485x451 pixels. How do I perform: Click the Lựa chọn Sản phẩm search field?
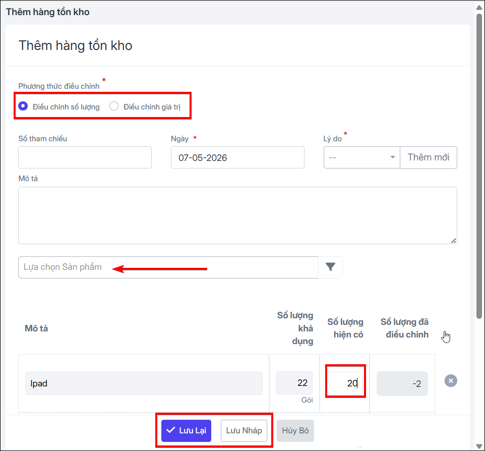pyautogui.click(x=168, y=267)
